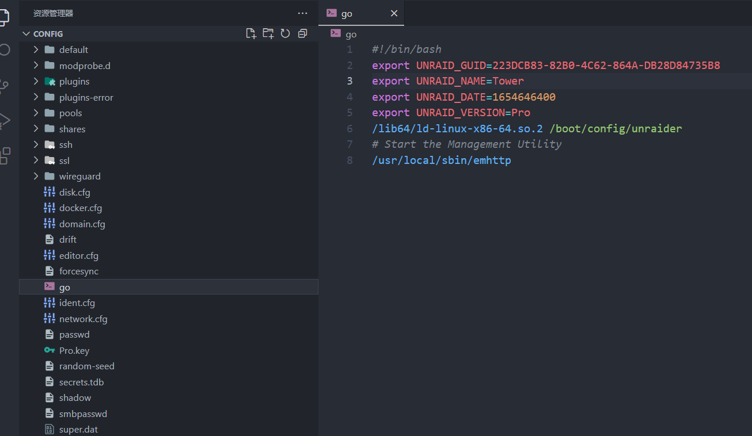The image size is (752, 436).
Task: Click line number 1 in the gutter
Action: click(350, 49)
